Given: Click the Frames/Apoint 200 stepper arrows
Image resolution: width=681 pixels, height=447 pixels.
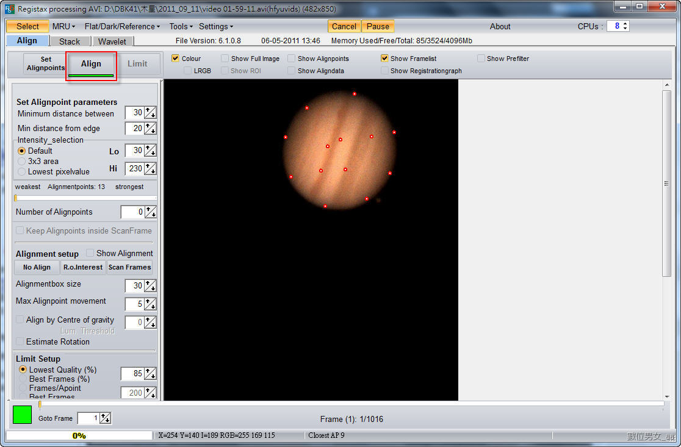Looking at the screenshot, I should pos(150,393).
